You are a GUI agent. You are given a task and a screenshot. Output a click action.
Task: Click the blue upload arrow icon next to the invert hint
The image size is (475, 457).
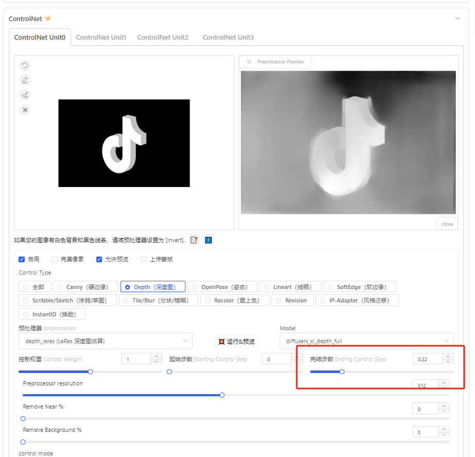click(209, 240)
